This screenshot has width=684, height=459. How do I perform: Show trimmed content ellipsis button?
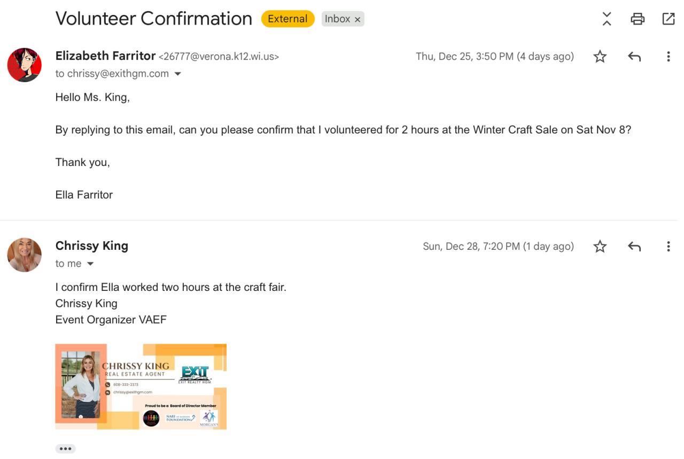(x=65, y=449)
